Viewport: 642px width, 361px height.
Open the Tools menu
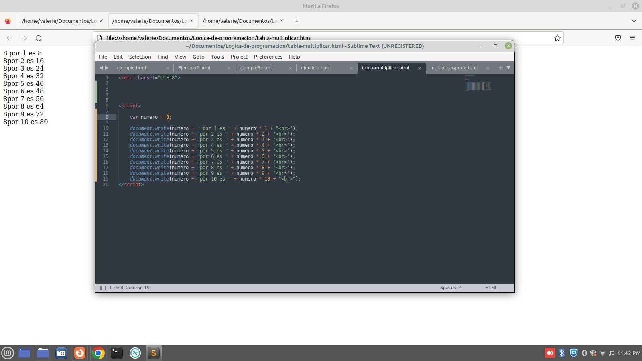coord(217,57)
